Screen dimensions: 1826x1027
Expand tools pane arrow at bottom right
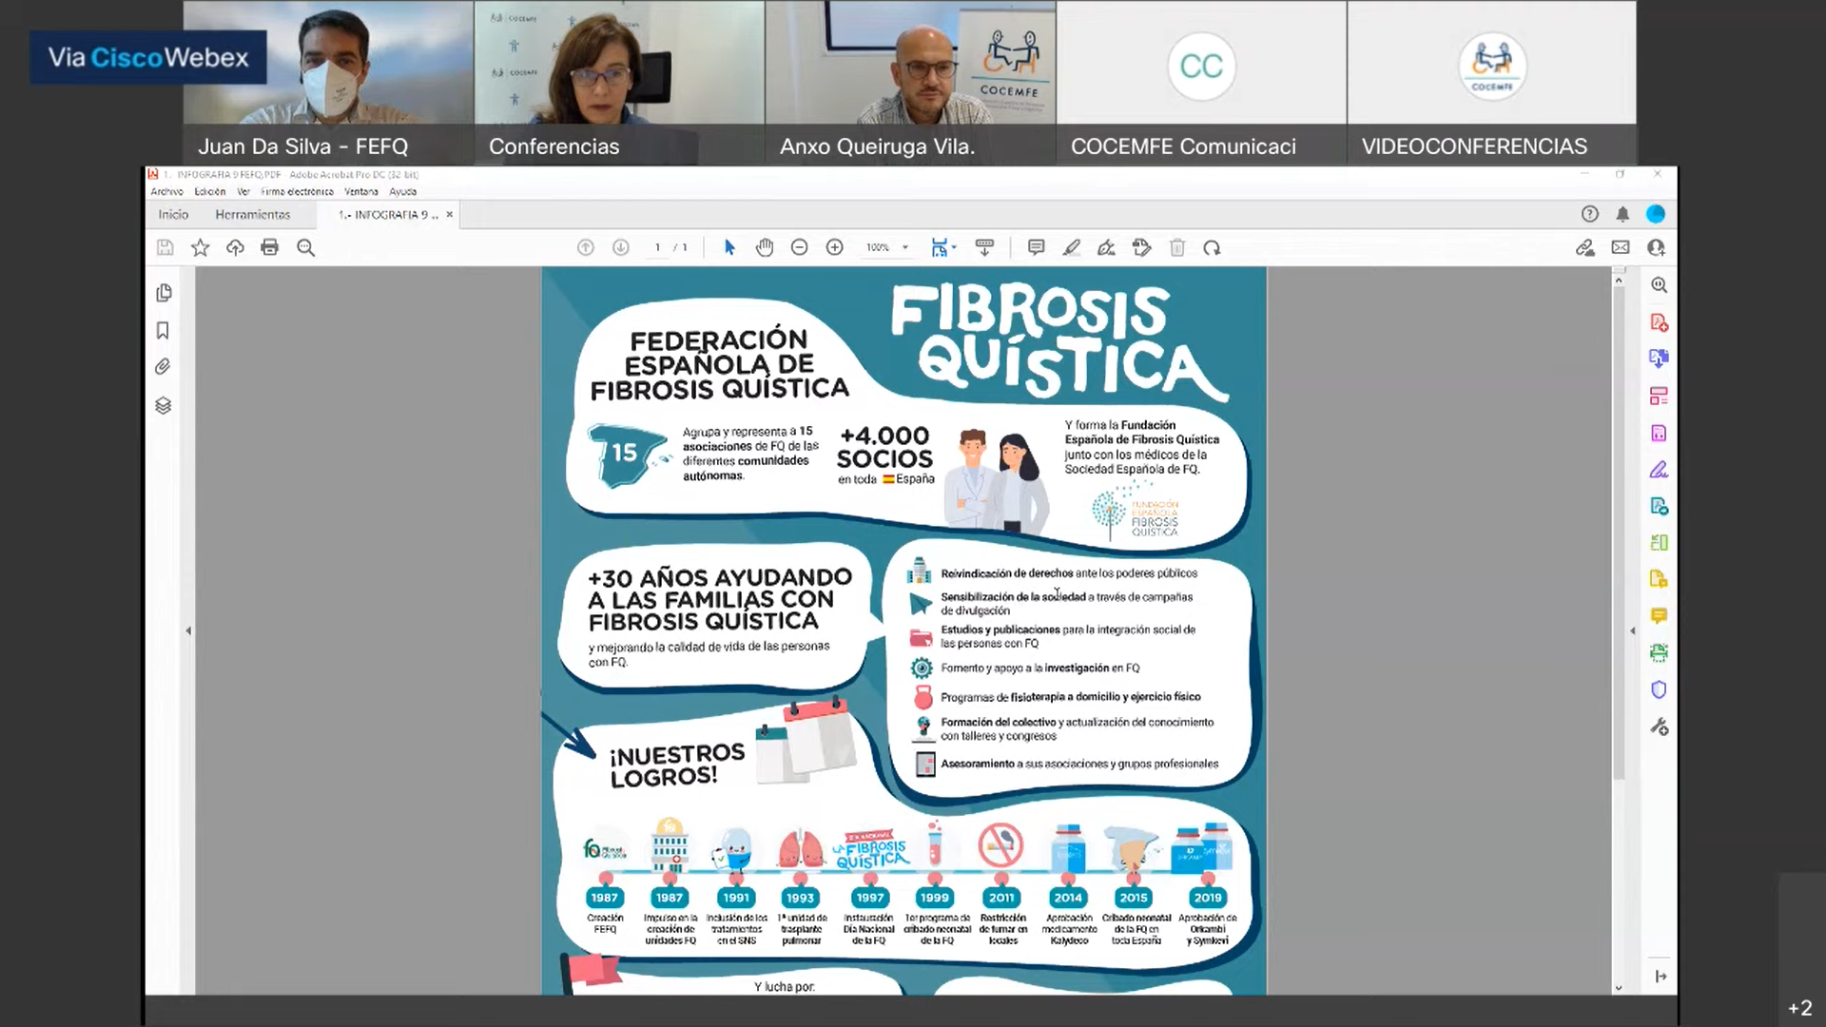pos(1661,977)
